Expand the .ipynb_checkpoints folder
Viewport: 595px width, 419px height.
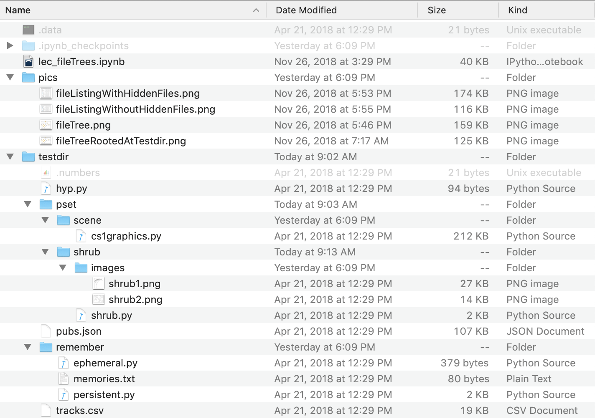[x=10, y=46]
